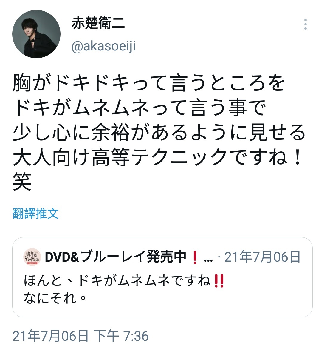316x350 pixels.
Task: Open the timestamp 下午 7:36 at bottom
Action: (x=121, y=336)
